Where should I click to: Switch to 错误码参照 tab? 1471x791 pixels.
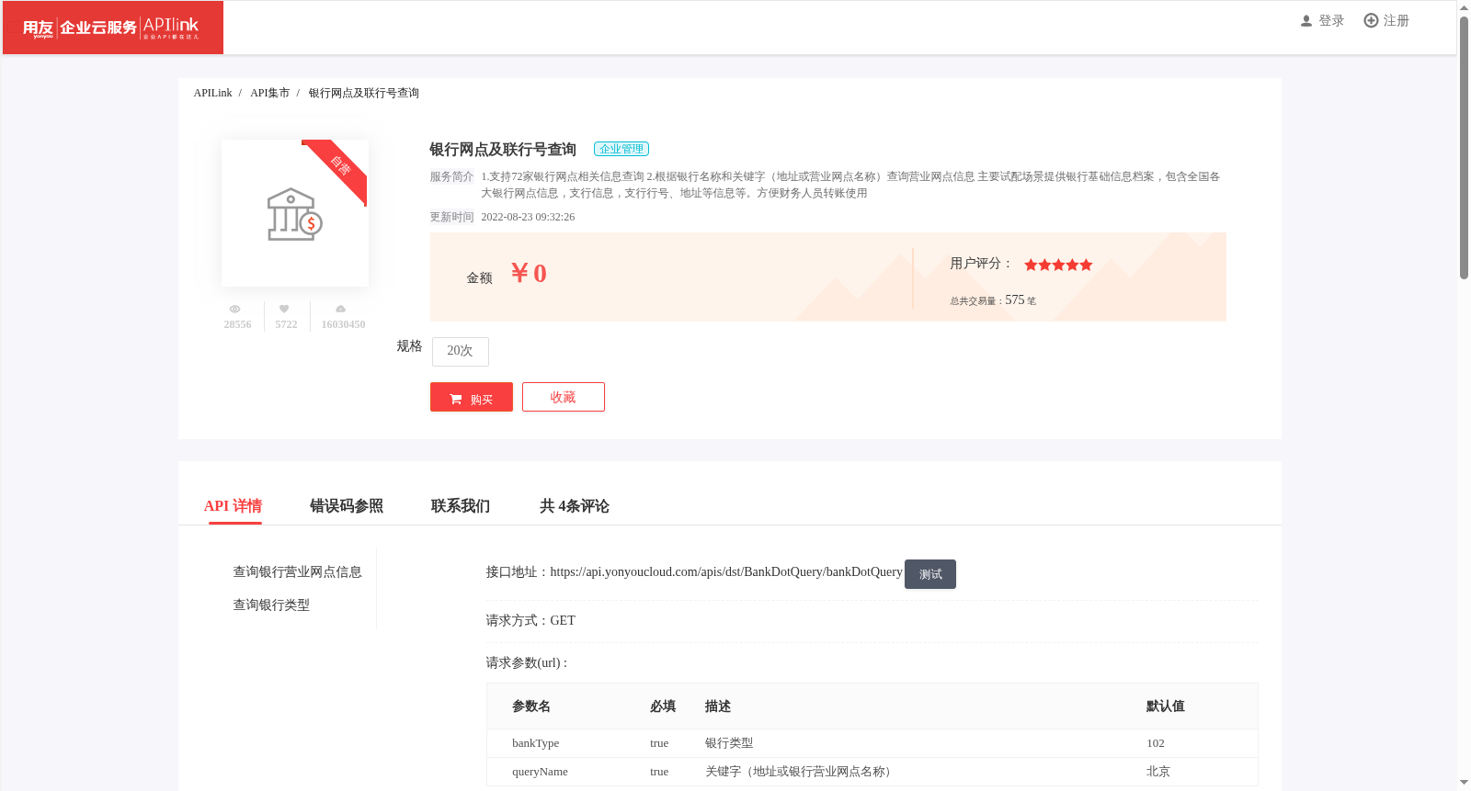click(x=347, y=506)
